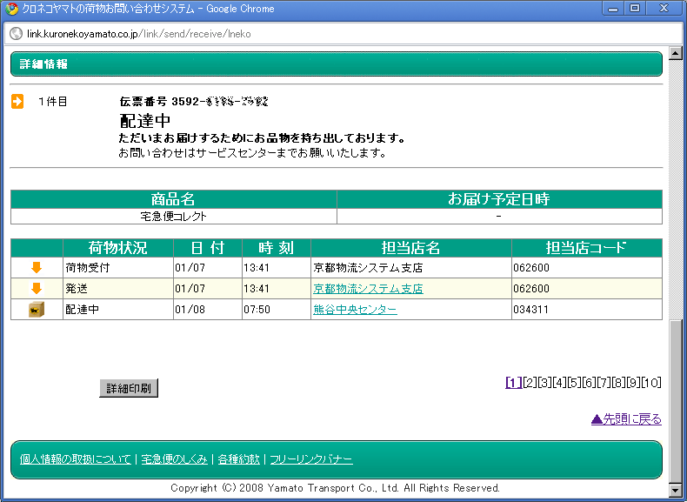Screen dimensions: 687x502
Task: Click the down arrow icon in the 荷物受付 row
Action: (37, 267)
